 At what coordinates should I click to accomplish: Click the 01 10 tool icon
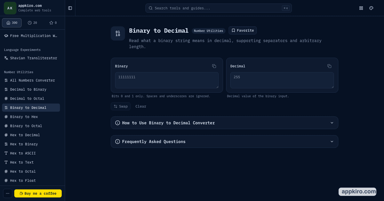118,33
